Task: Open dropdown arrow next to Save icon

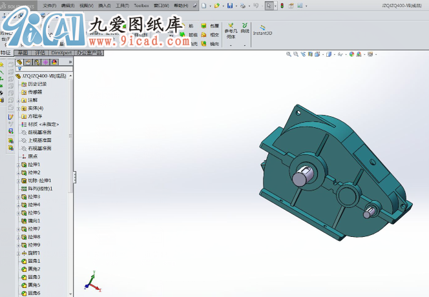Action: click(236, 6)
